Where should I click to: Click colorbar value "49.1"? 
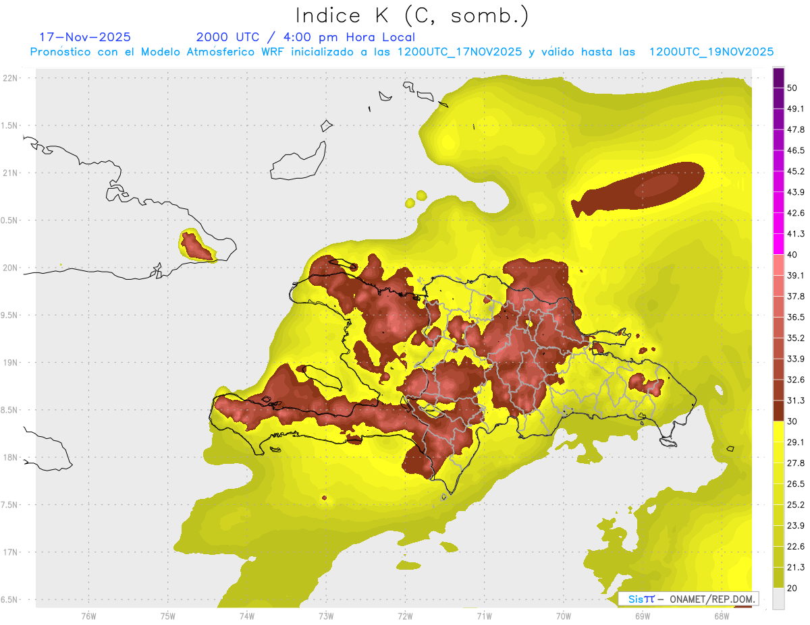(x=796, y=109)
